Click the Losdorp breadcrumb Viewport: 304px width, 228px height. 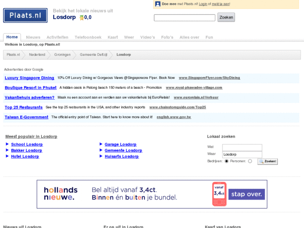[x=124, y=54]
